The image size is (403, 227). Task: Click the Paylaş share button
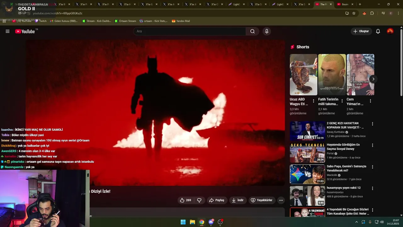coord(217,200)
